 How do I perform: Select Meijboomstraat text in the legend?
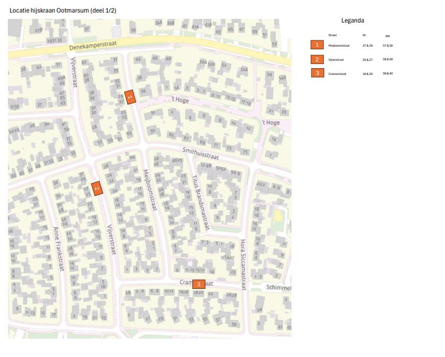click(x=339, y=46)
